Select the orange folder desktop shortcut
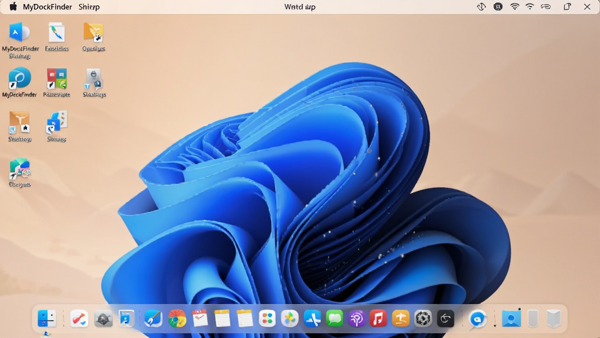This screenshot has height=338, width=600. click(x=94, y=37)
